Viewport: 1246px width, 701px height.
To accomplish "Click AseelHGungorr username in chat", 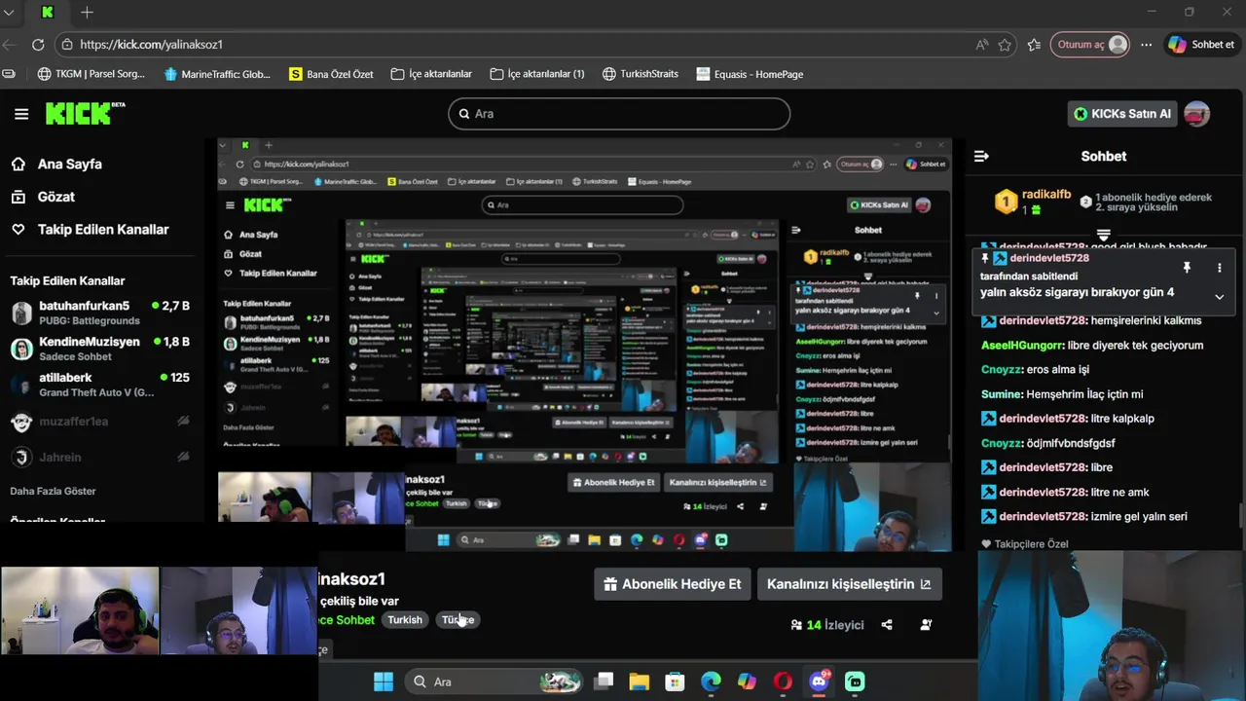I will point(1022,346).
